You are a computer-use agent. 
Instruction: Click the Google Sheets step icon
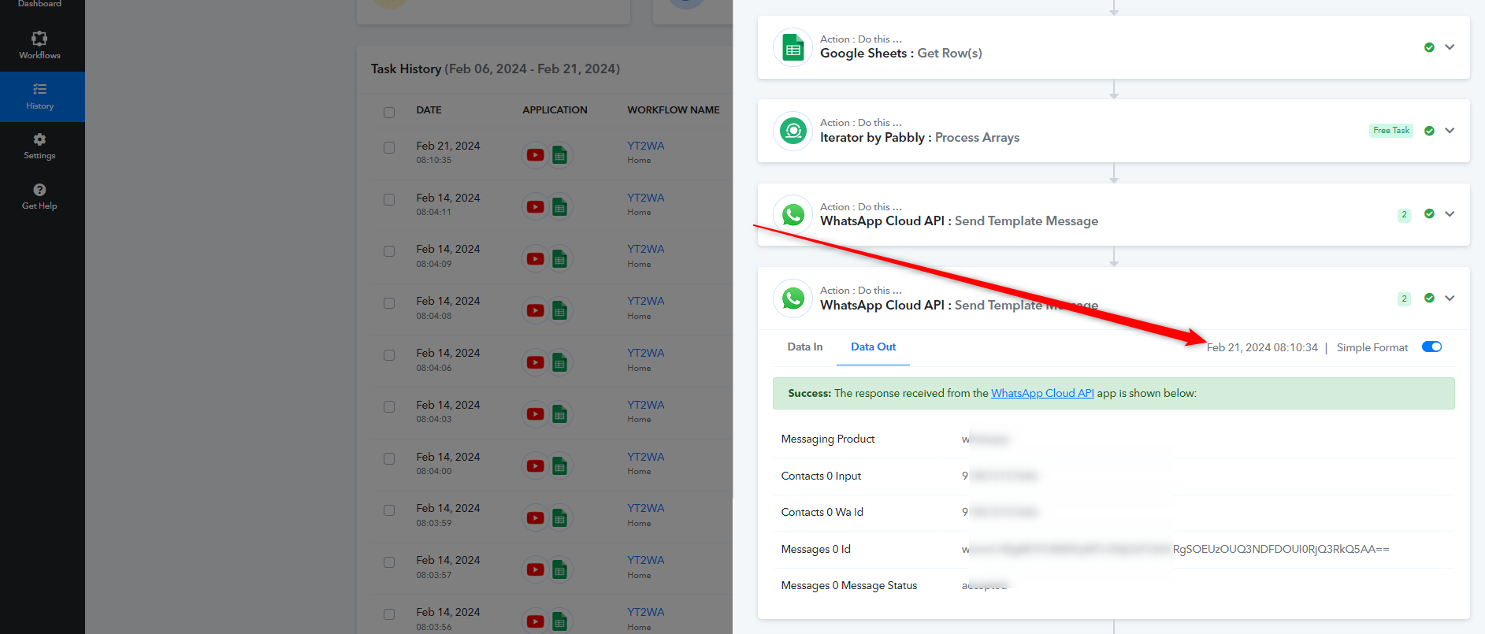point(793,48)
